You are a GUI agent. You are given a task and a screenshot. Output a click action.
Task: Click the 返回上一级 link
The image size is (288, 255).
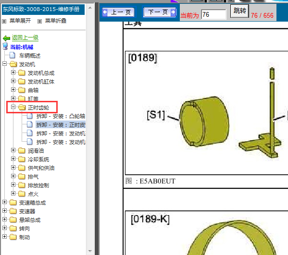pyautogui.click(x=25, y=37)
